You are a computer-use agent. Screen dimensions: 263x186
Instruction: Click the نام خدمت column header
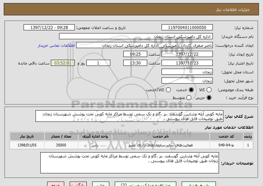click(x=161, y=137)
